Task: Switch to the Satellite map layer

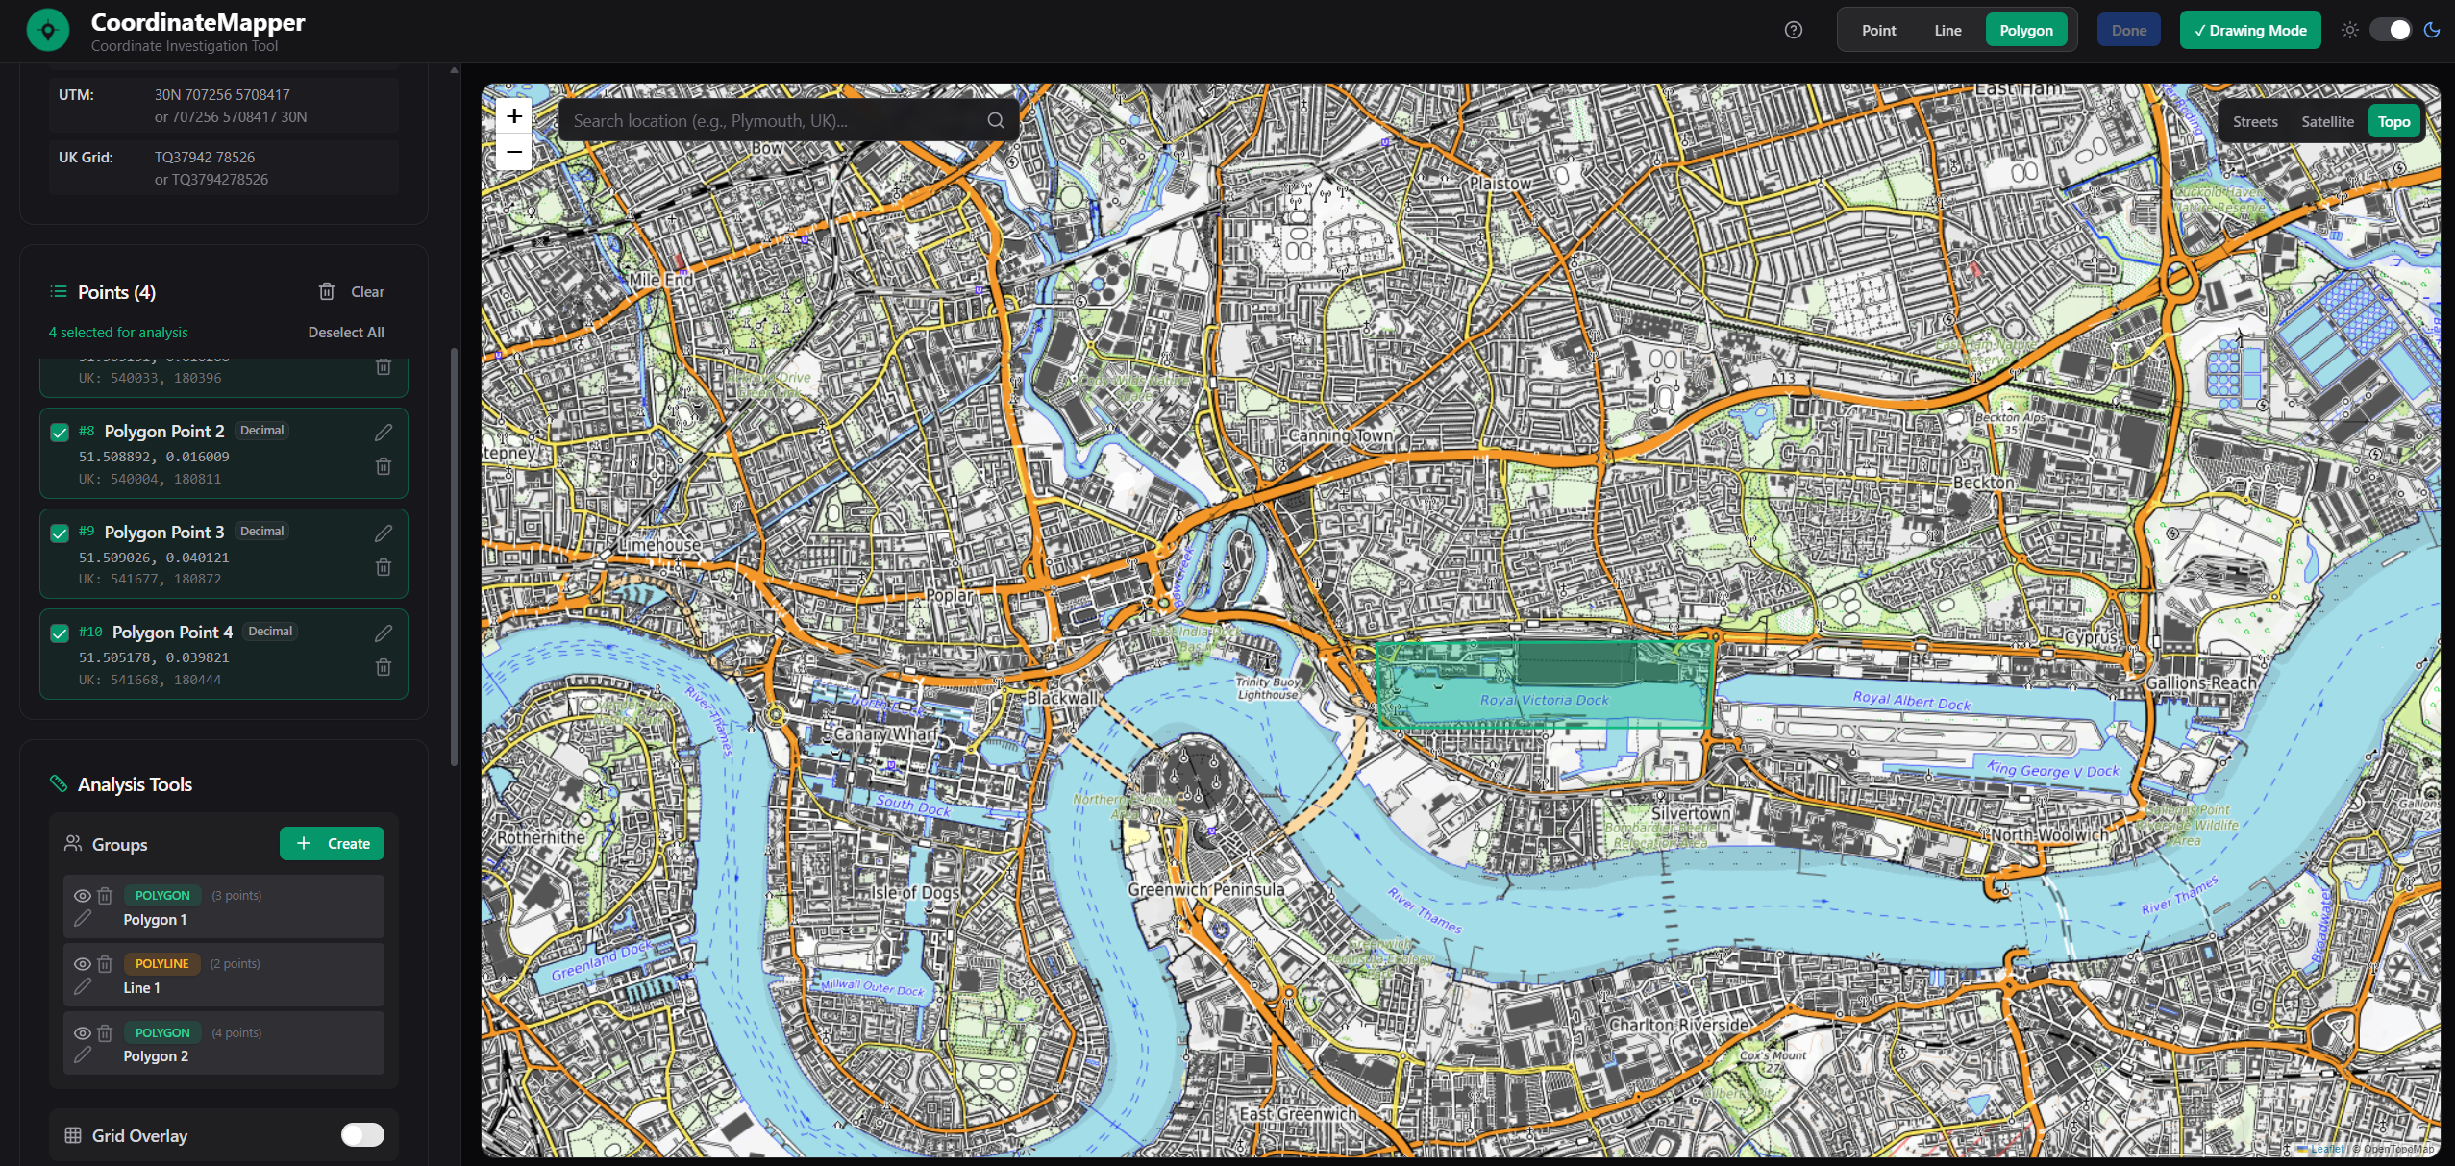Action: tap(2326, 120)
